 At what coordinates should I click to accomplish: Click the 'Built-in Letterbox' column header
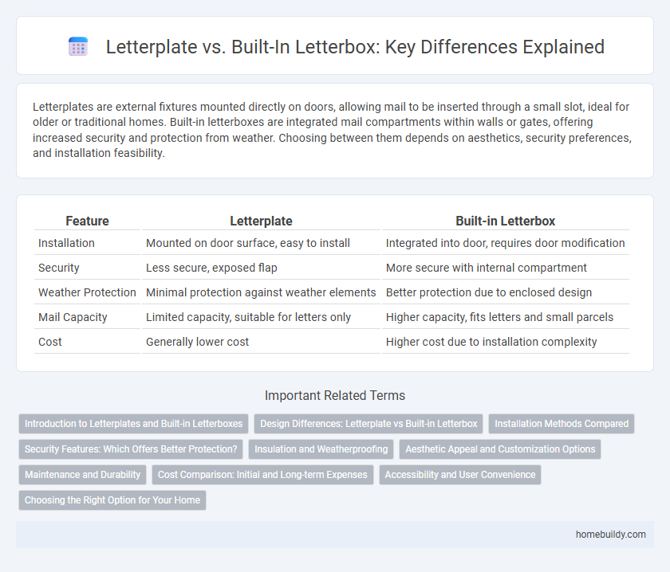coord(505,221)
